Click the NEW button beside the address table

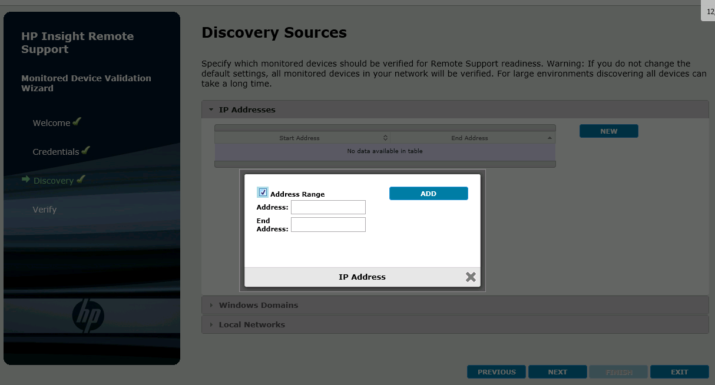click(608, 131)
